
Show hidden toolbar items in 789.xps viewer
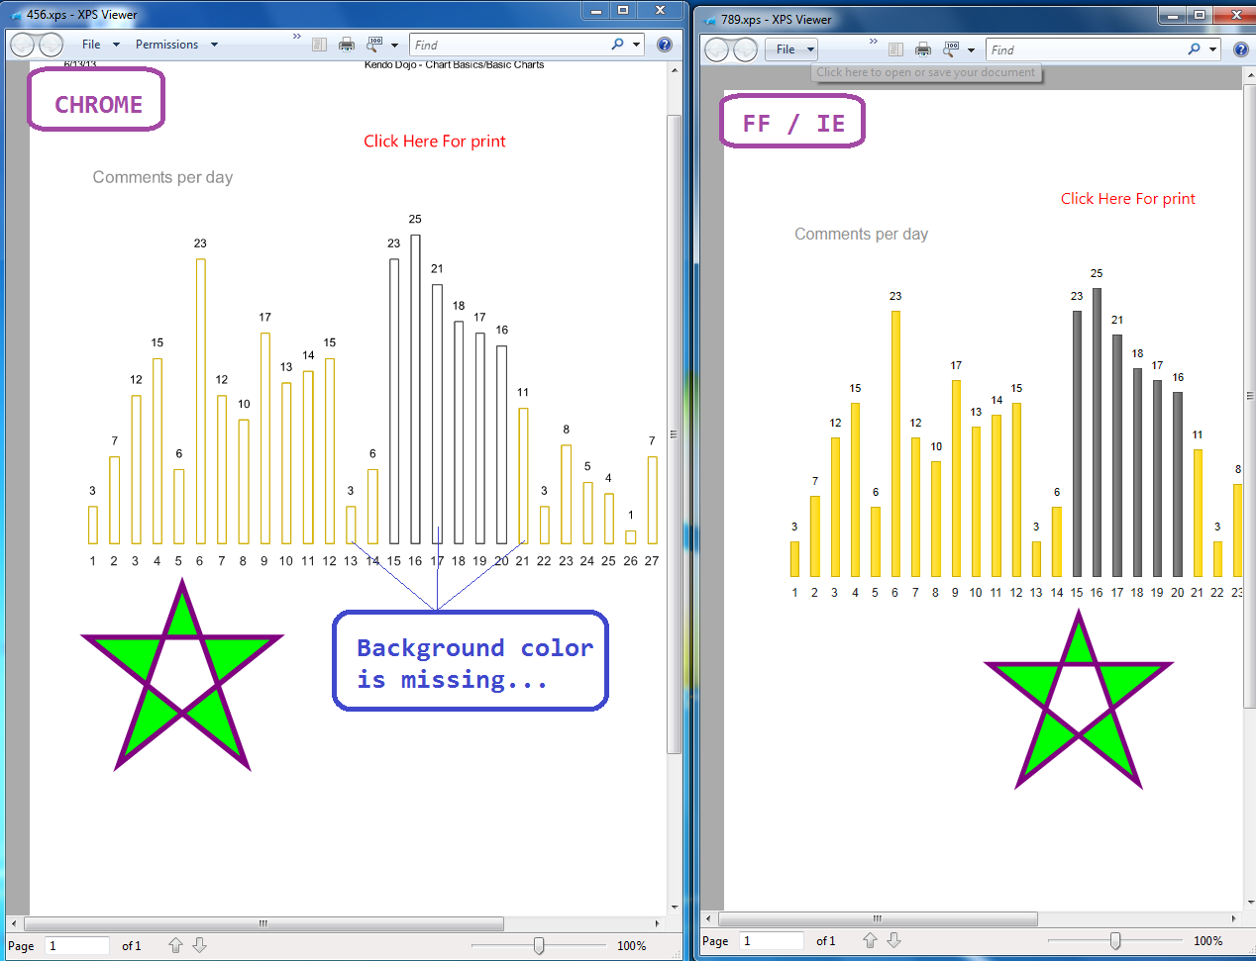point(873,42)
